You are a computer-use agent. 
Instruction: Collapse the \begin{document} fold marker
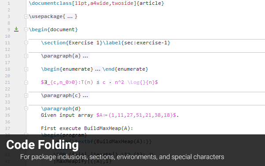click(26, 30)
